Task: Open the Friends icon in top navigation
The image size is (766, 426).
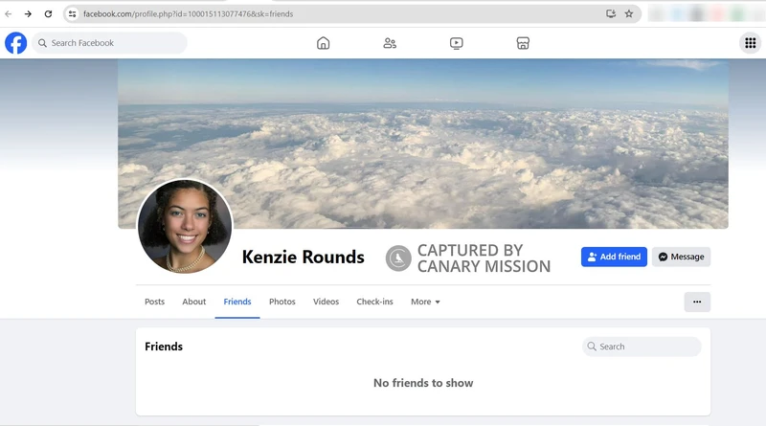Action: (390, 43)
